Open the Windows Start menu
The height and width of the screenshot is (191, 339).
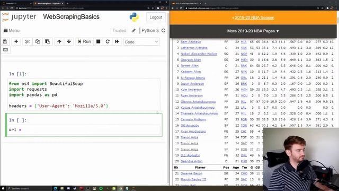(x=3, y=188)
